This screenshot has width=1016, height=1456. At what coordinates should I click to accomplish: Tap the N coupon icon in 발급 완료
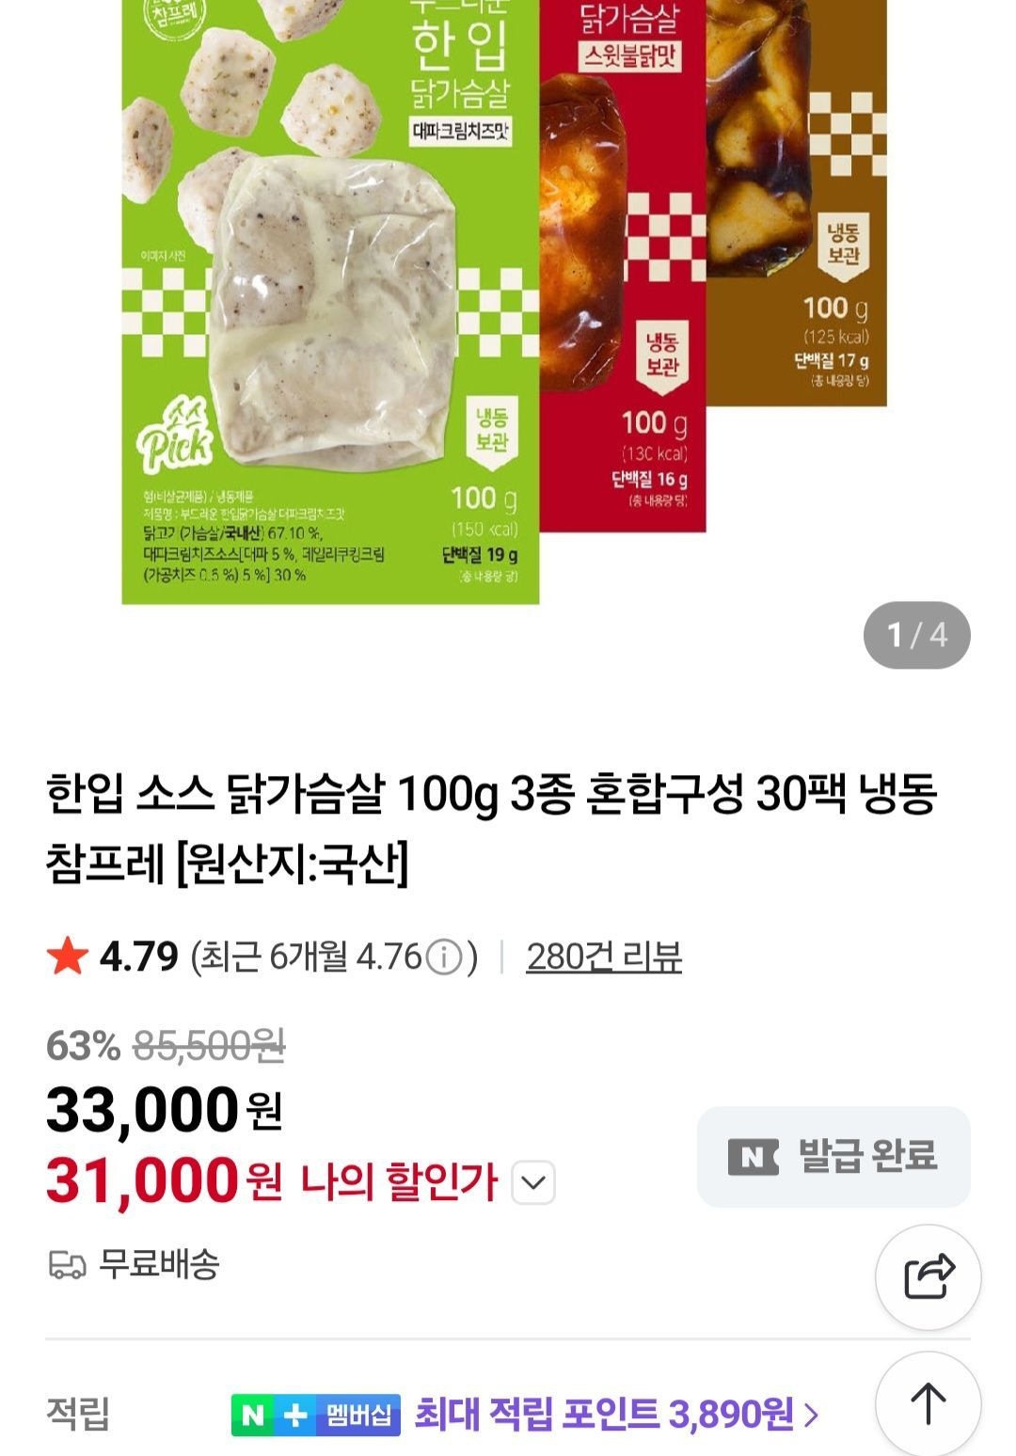(x=753, y=1157)
